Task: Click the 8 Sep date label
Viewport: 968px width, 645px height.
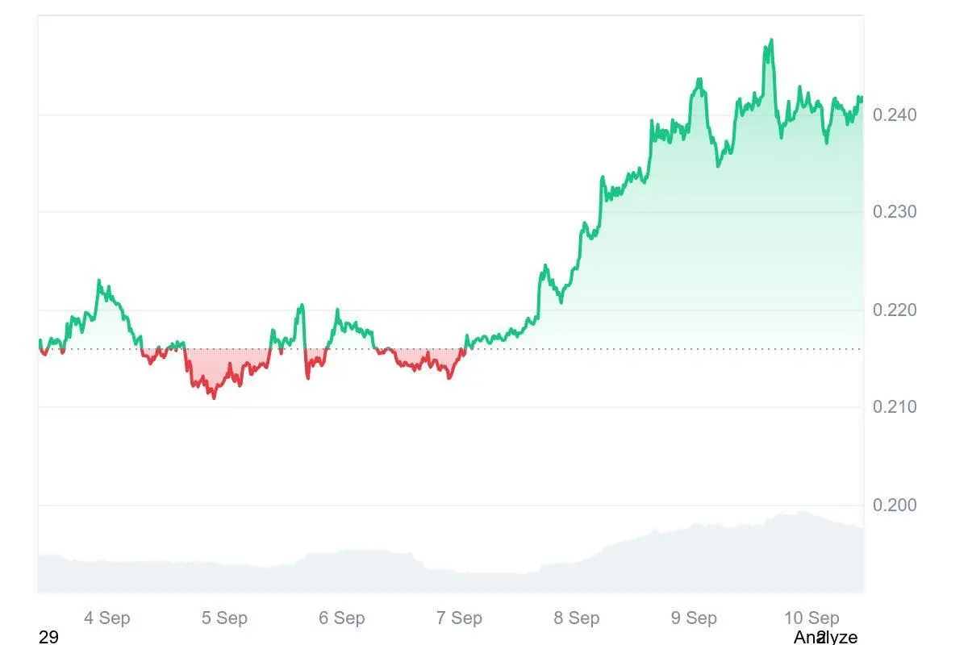Action: tap(577, 618)
